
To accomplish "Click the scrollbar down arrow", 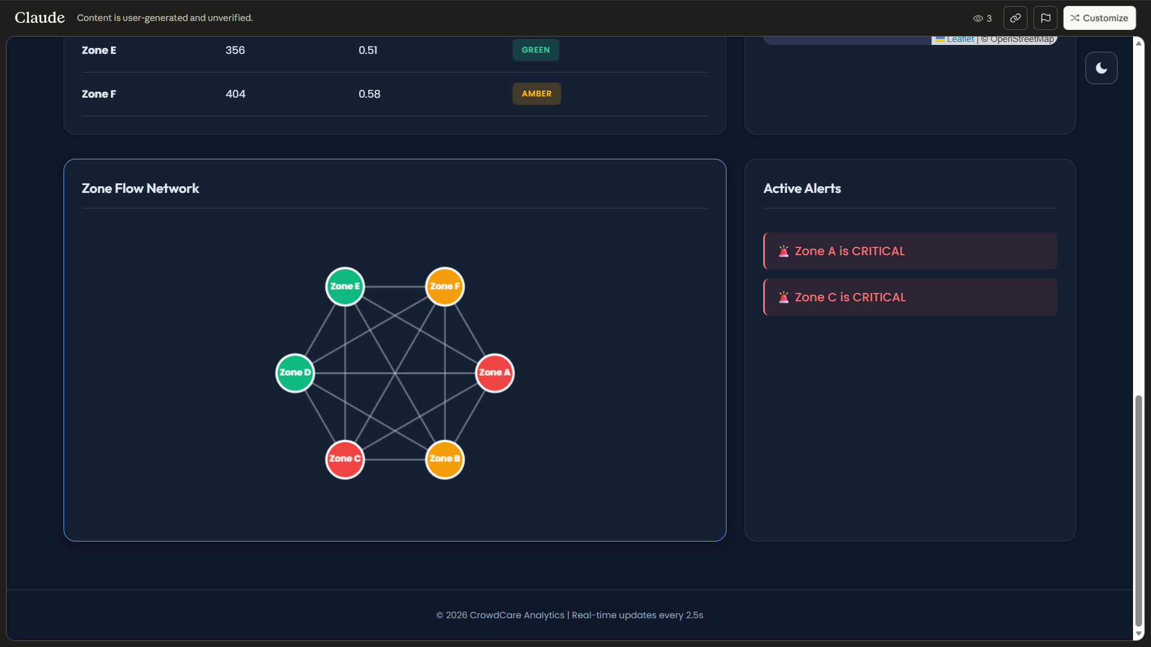I will tap(1138, 634).
